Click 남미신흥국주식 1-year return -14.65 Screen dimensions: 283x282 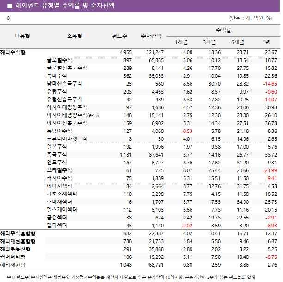(x=270, y=84)
